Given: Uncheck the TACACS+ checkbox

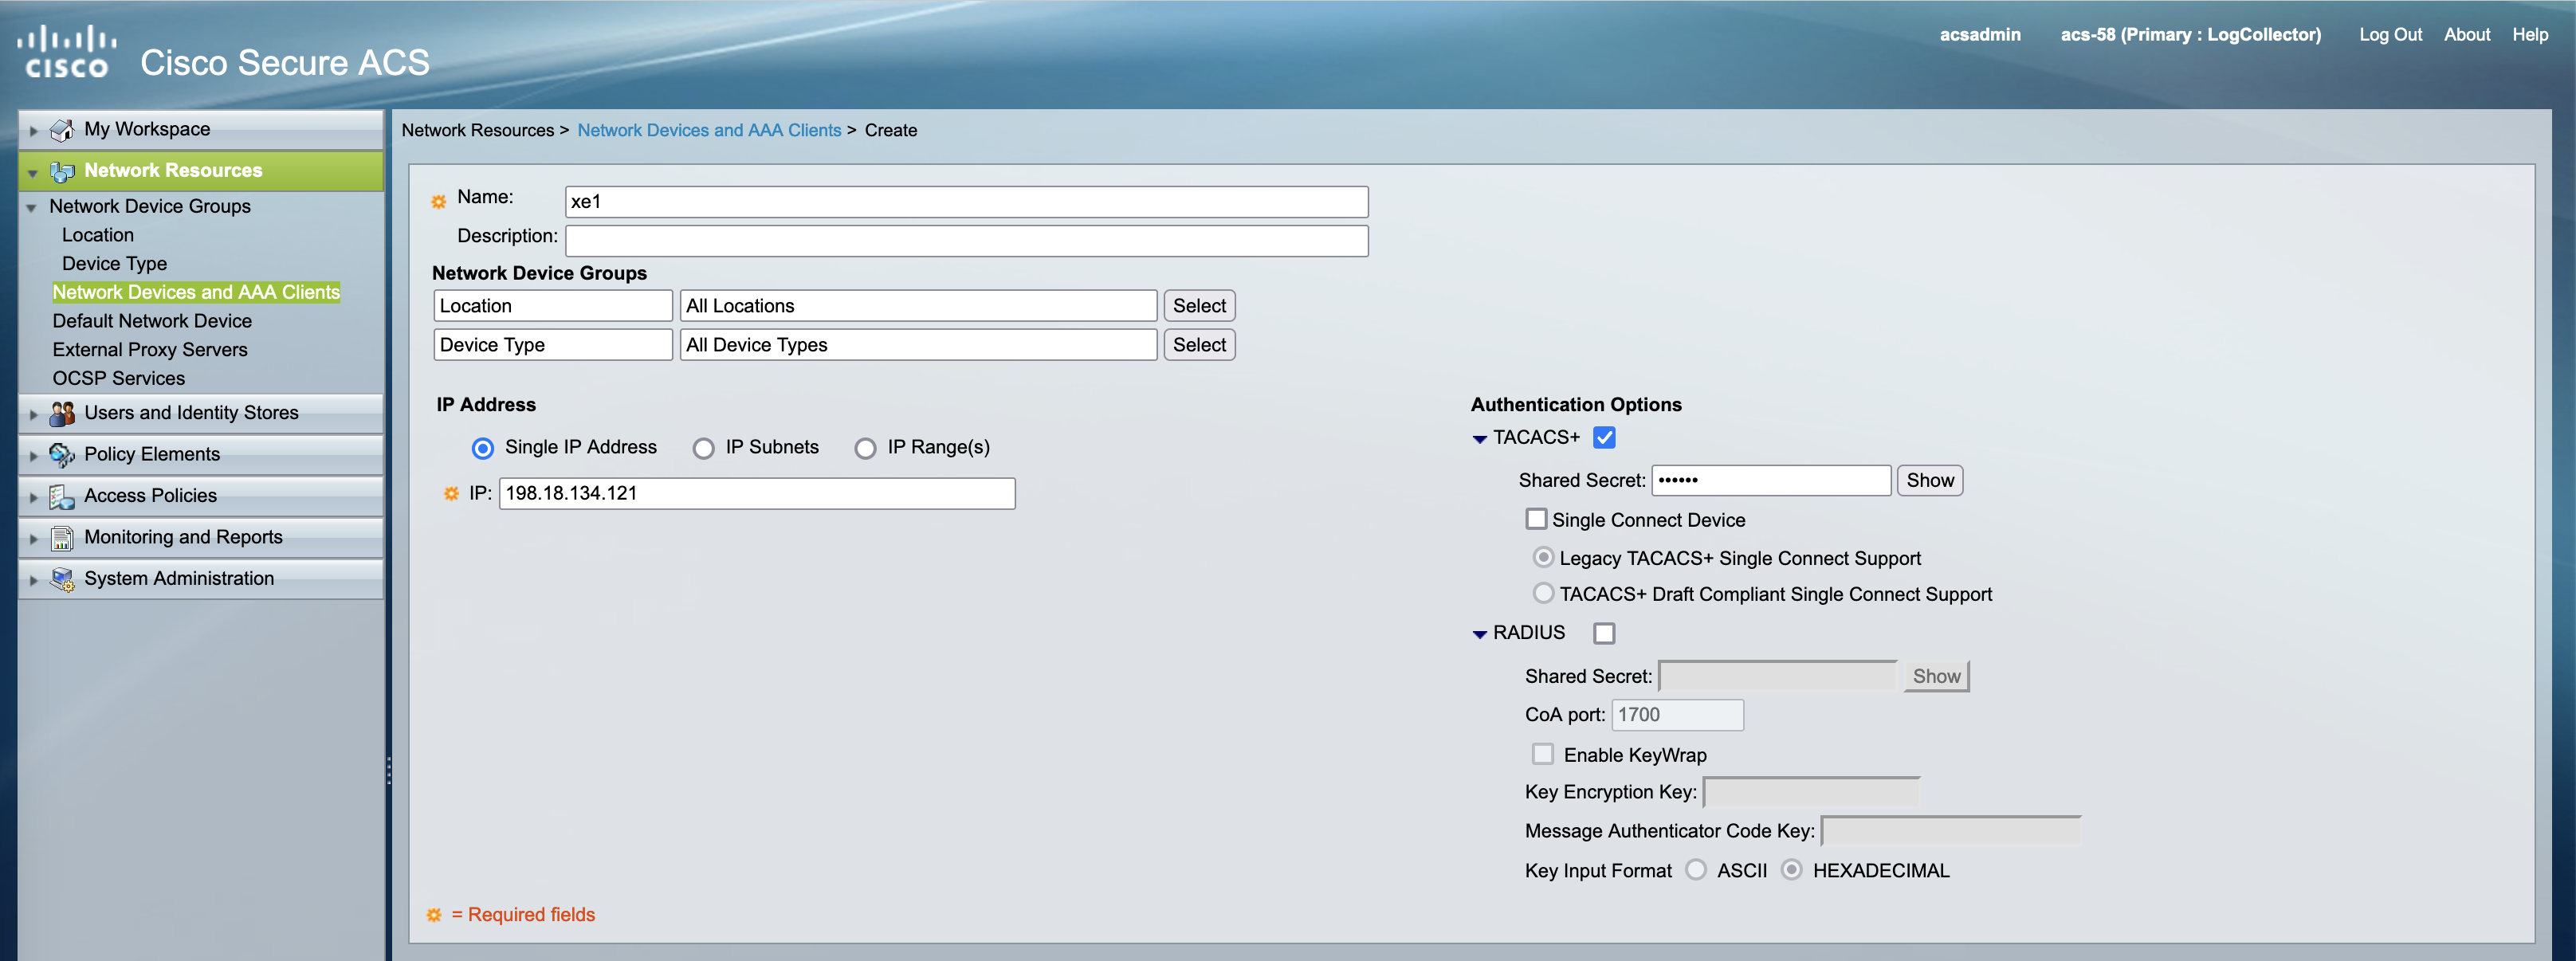Looking at the screenshot, I should pos(1604,438).
